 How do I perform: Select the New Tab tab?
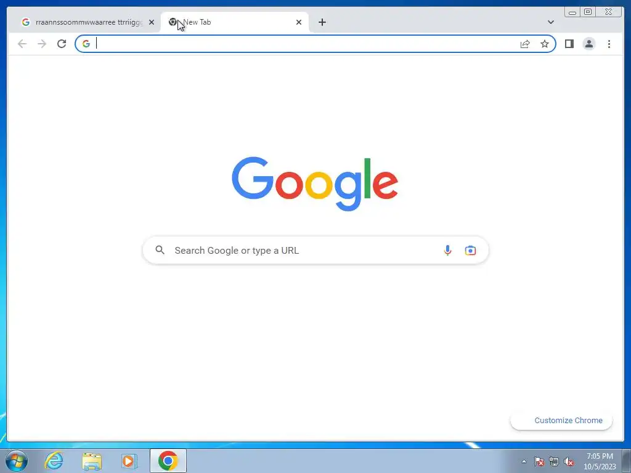235,22
